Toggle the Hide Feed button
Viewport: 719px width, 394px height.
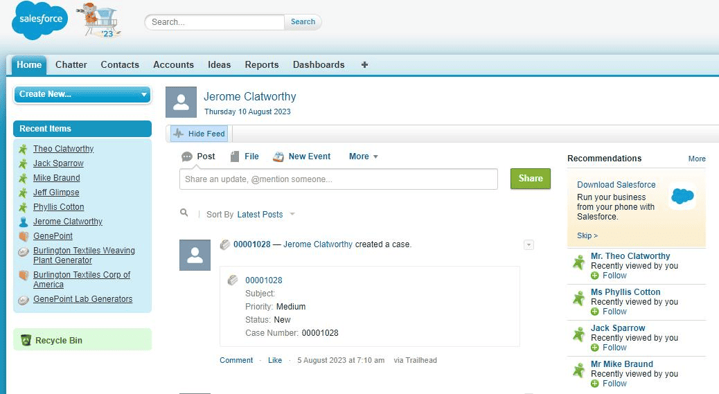tap(199, 134)
